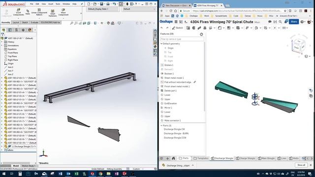Expand more FeatureManager tabs arrow

(35, 30)
